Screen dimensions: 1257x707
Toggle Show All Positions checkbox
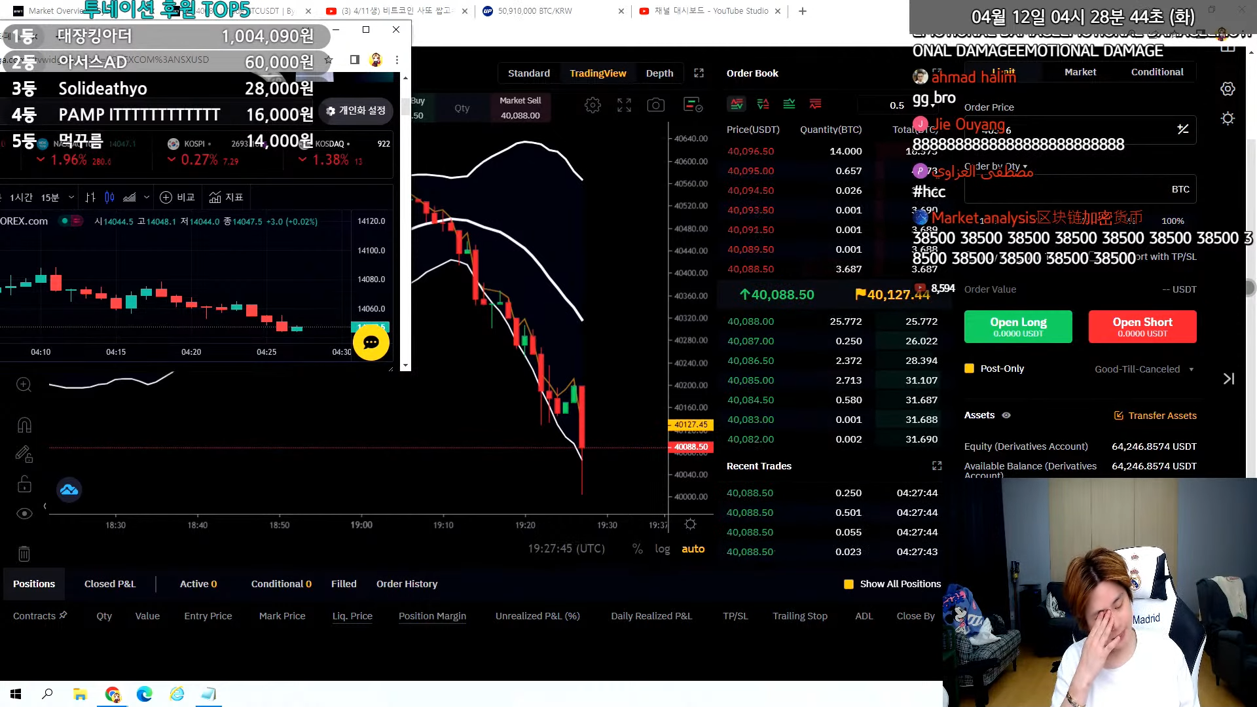coord(848,584)
